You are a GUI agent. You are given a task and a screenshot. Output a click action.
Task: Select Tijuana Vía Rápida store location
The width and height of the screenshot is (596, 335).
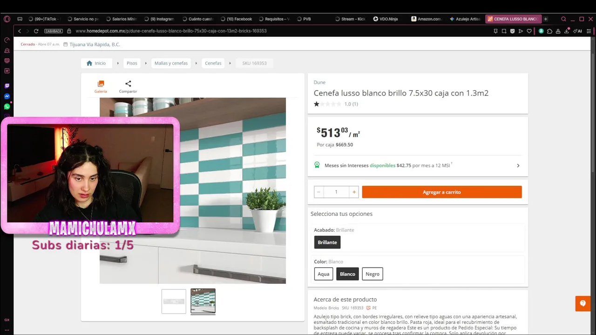coord(95,44)
